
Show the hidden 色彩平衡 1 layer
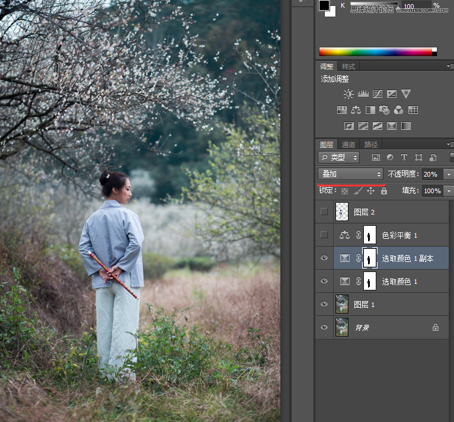click(x=324, y=235)
